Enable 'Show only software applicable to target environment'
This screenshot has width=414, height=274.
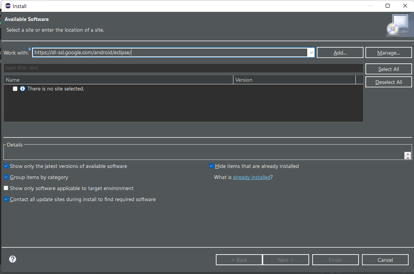coord(6,188)
